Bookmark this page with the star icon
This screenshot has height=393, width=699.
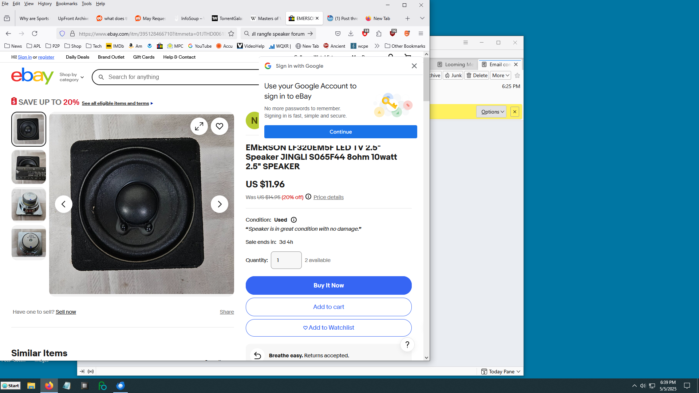click(x=231, y=33)
